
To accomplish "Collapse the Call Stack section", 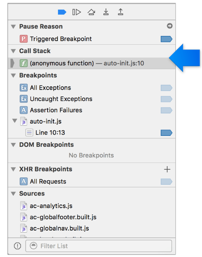I will point(13,51).
